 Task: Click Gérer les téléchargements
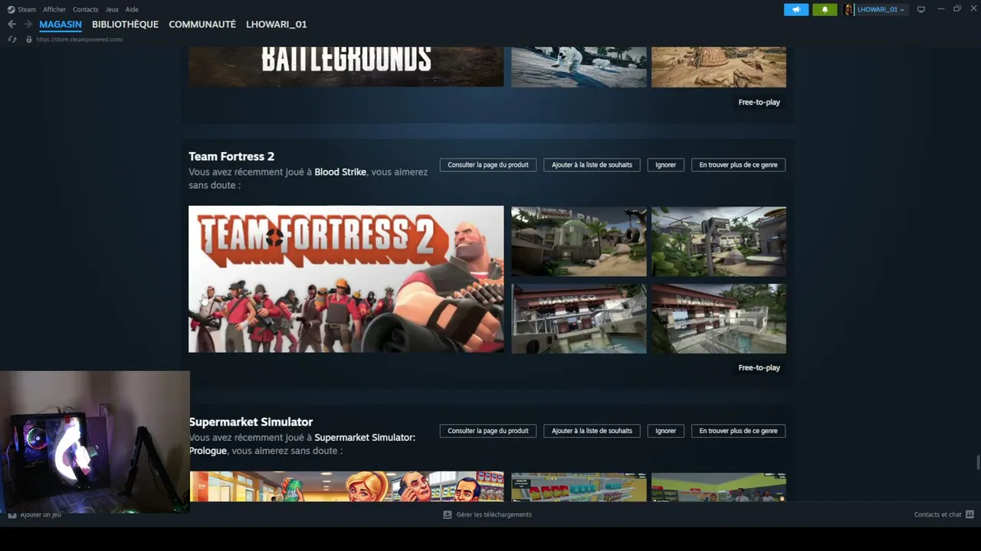[x=494, y=514]
